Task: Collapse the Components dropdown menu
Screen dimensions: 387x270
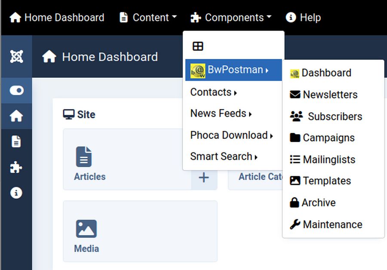Action: 231,18
